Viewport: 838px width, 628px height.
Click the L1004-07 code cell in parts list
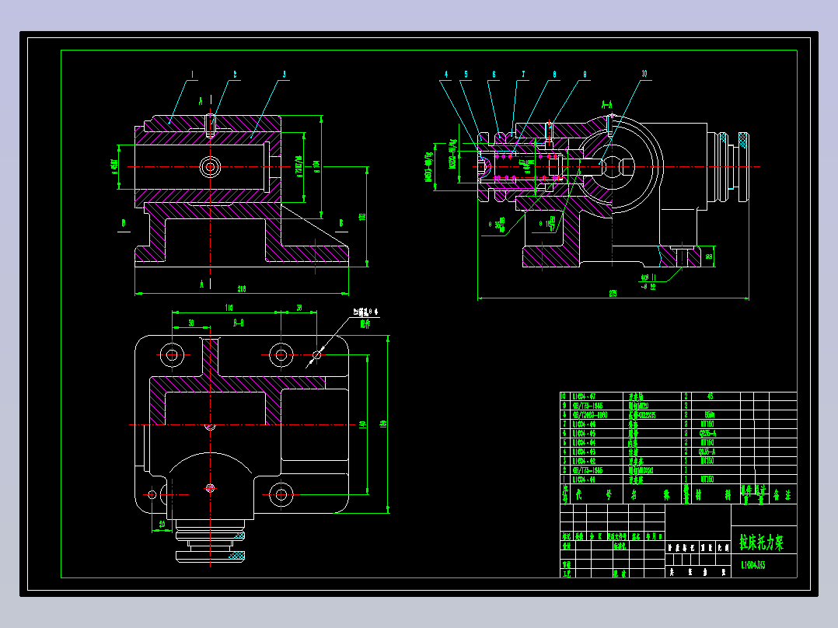point(598,396)
